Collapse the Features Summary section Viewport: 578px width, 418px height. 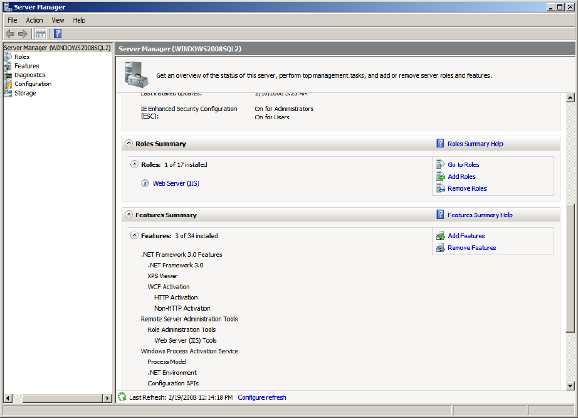[129, 215]
